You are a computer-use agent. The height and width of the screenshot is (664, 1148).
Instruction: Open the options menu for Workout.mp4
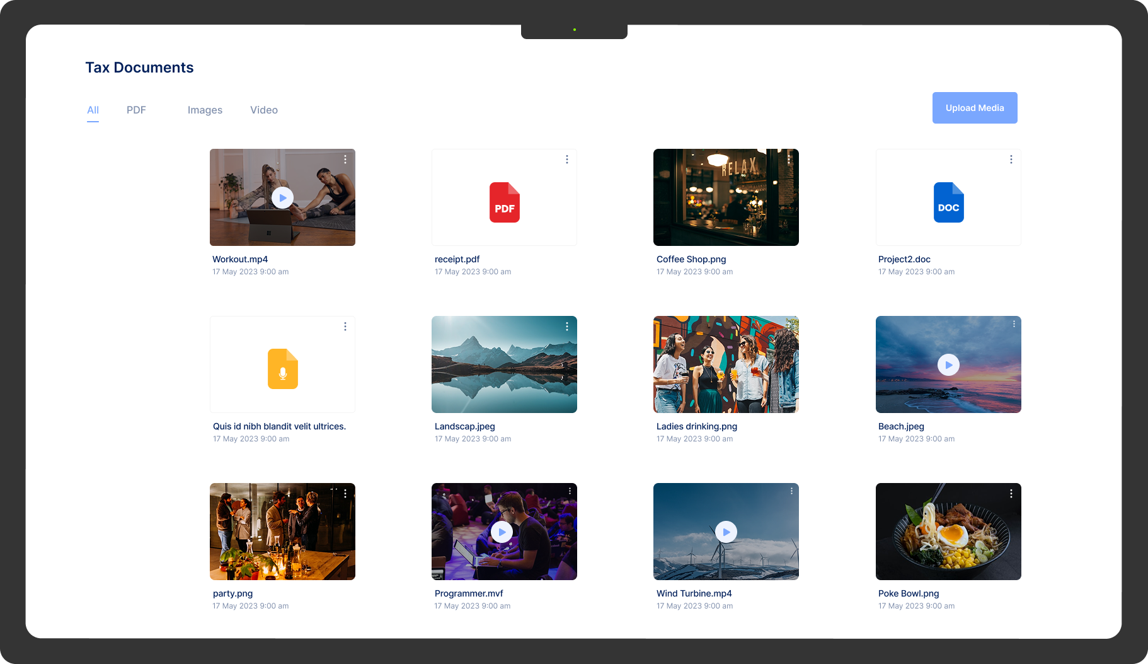pyautogui.click(x=345, y=159)
